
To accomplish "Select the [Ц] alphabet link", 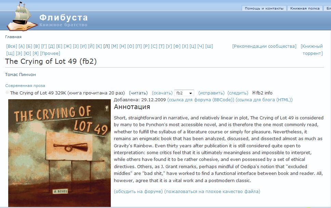I will [x=193, y=46].
